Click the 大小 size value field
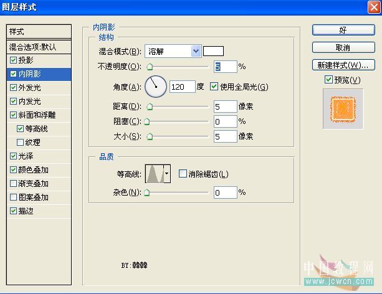 [226, 136]
